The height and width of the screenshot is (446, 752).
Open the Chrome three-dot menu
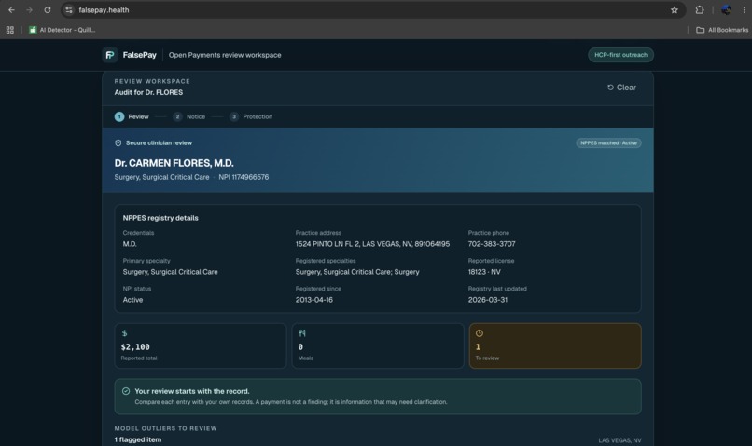click(744, 10)
